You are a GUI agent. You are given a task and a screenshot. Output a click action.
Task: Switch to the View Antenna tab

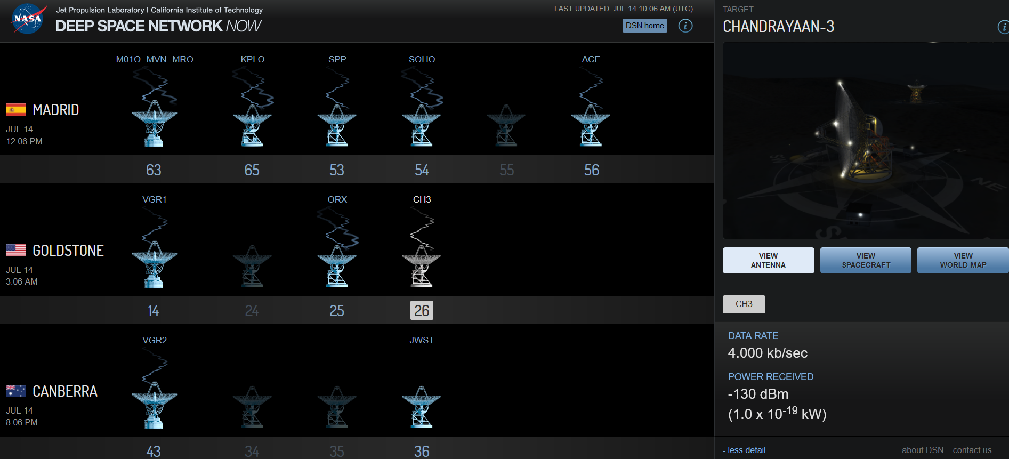pyautogui.click(x=769, y=260)
